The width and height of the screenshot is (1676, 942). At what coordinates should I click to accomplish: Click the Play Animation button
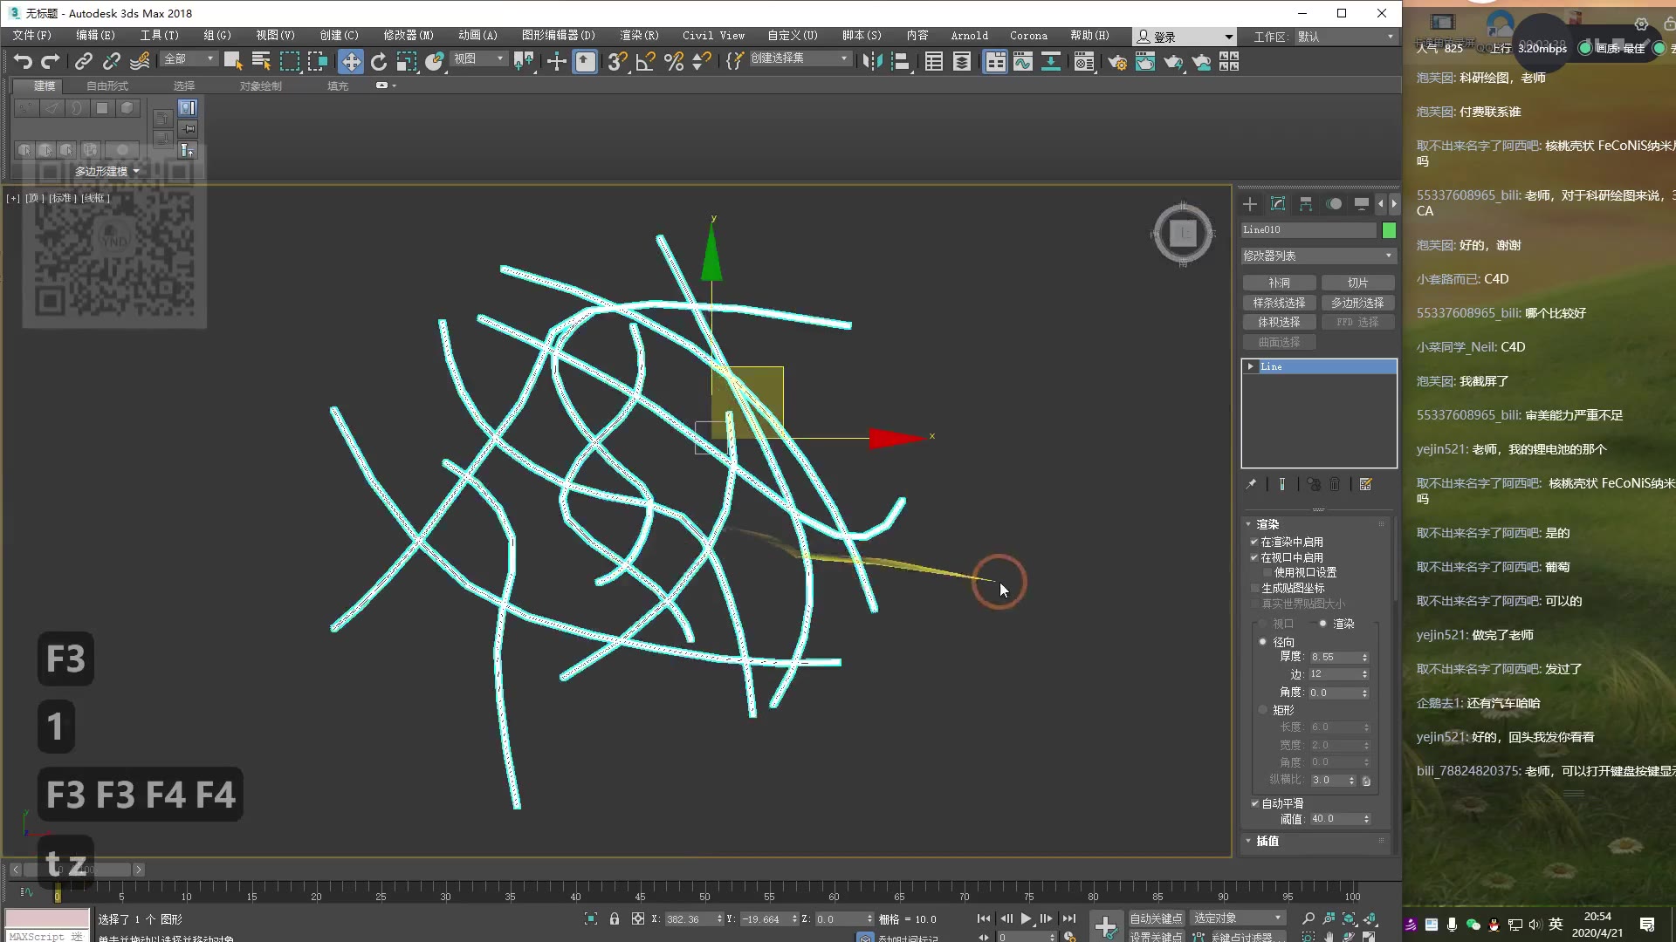click(1027, 918)
